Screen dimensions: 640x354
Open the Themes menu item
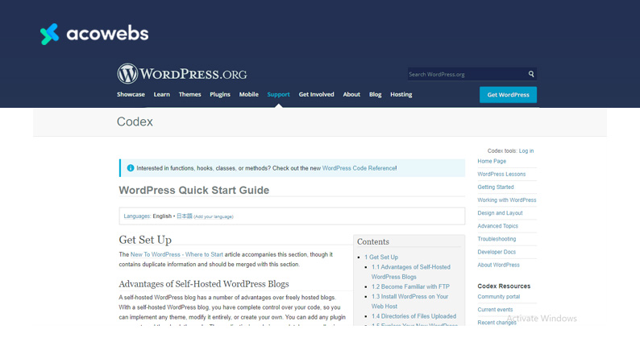(189, 94)
